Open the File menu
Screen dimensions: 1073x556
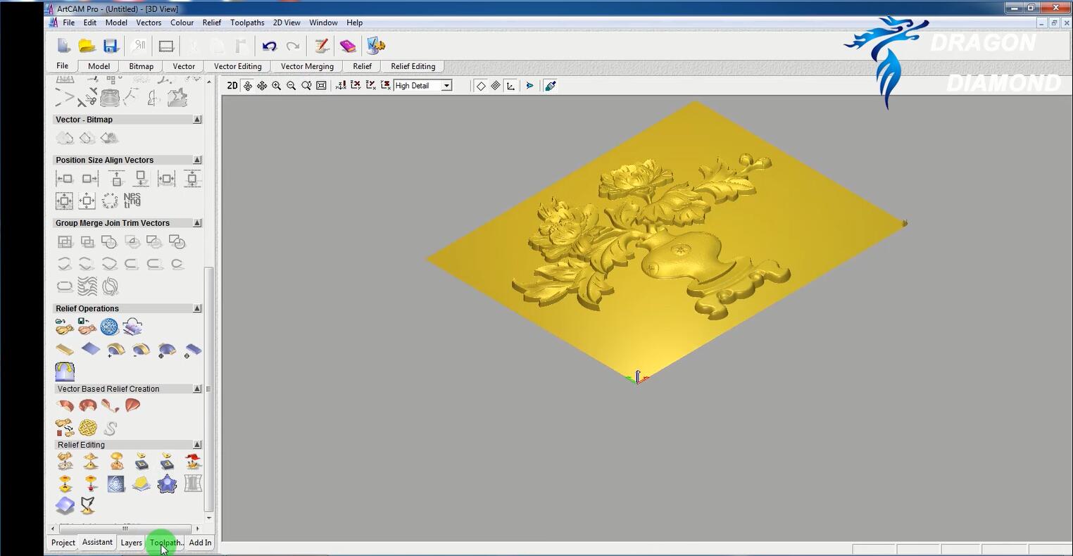pyautogui.click(x=68, y=23)
